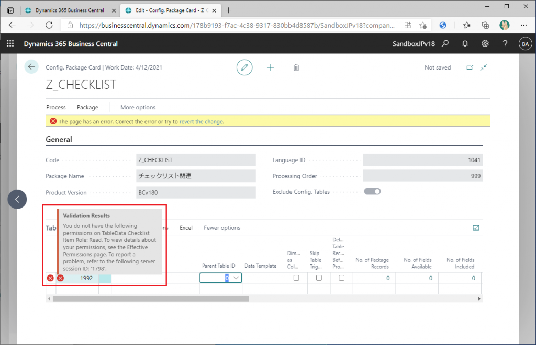Open the BA user account avatar

tap(526, 44)
